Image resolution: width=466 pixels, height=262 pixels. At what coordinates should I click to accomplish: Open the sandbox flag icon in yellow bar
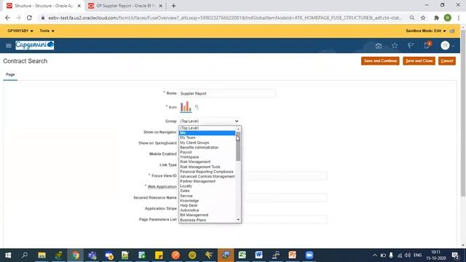[452, 31]
